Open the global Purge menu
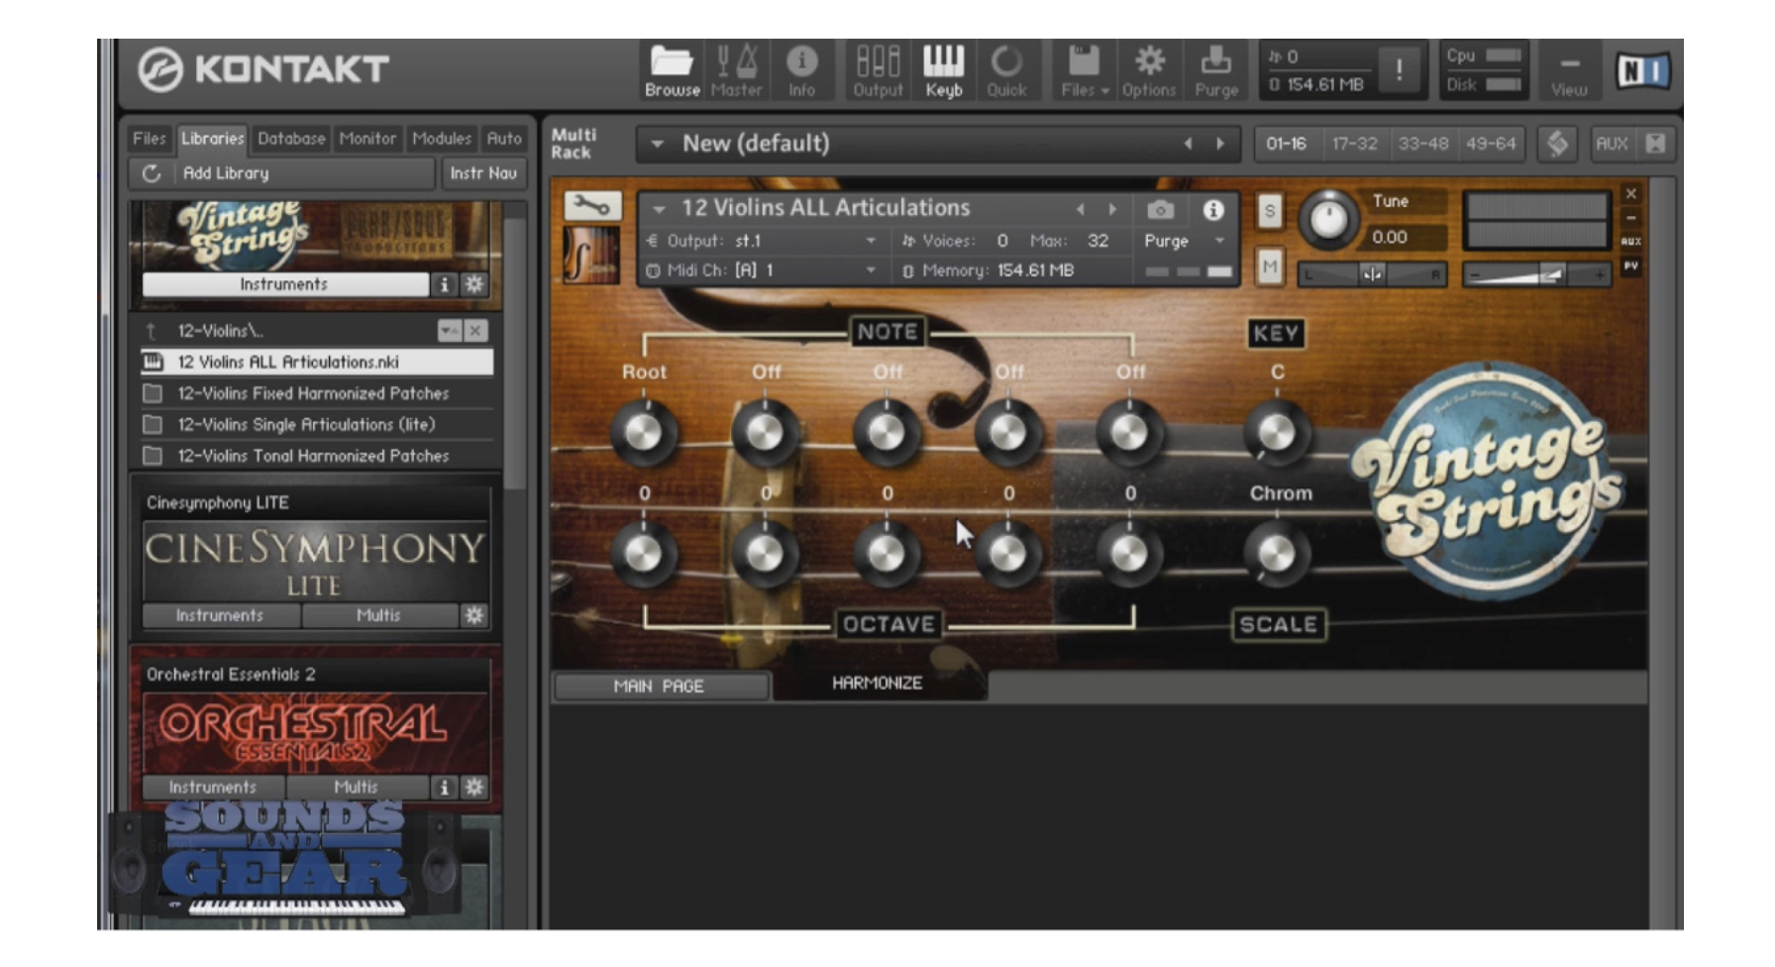 point(1216,71)
